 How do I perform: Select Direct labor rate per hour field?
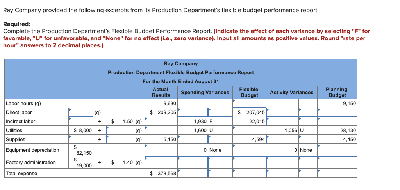[80, 112]
